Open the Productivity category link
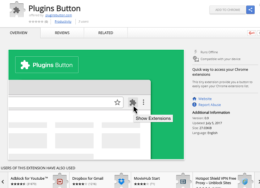 [63, 22]
